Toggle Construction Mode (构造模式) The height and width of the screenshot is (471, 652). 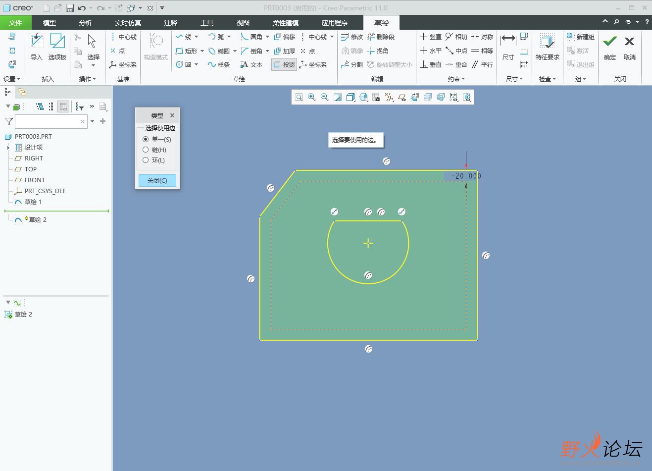156,47
